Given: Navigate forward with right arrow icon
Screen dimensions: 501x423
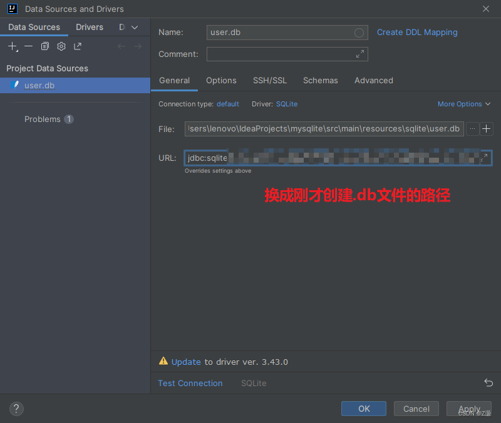Looking at the screenshot, I should point(138,46).
